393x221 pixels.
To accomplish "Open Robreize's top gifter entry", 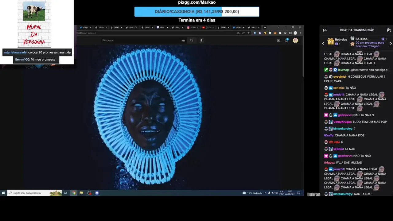I will point(337,41).
